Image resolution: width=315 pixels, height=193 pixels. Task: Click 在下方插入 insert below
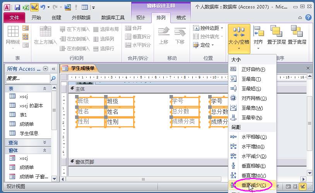click(x=75, y=29)
